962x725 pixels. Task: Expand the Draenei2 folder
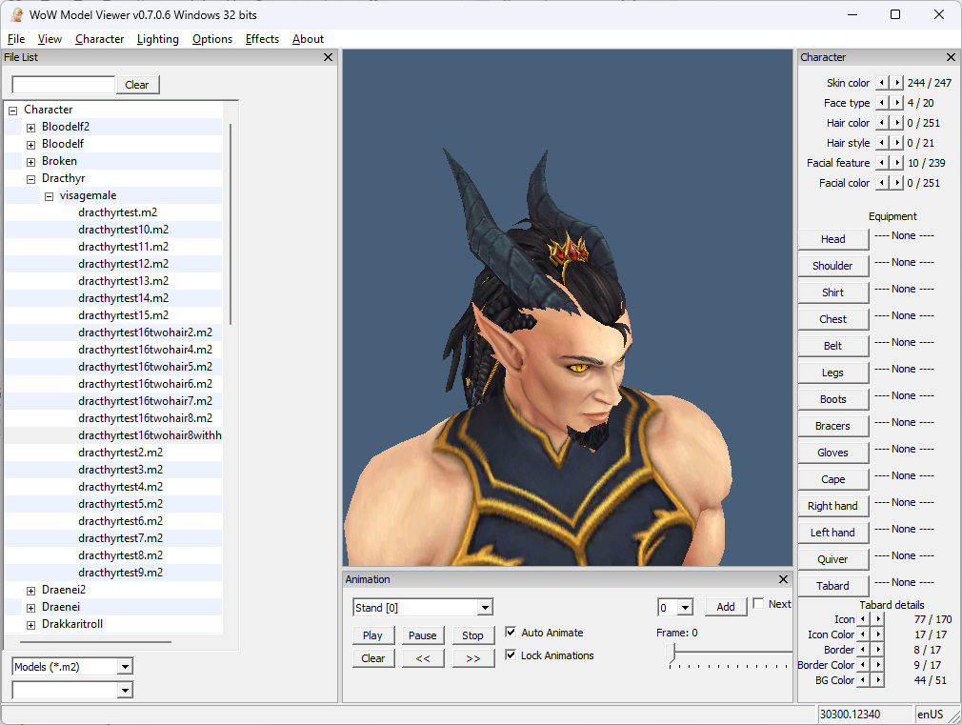(30, 591)
